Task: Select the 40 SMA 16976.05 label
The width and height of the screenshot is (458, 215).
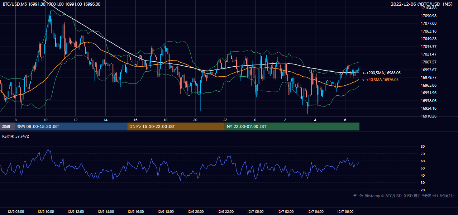Action: tap(380, 80)
